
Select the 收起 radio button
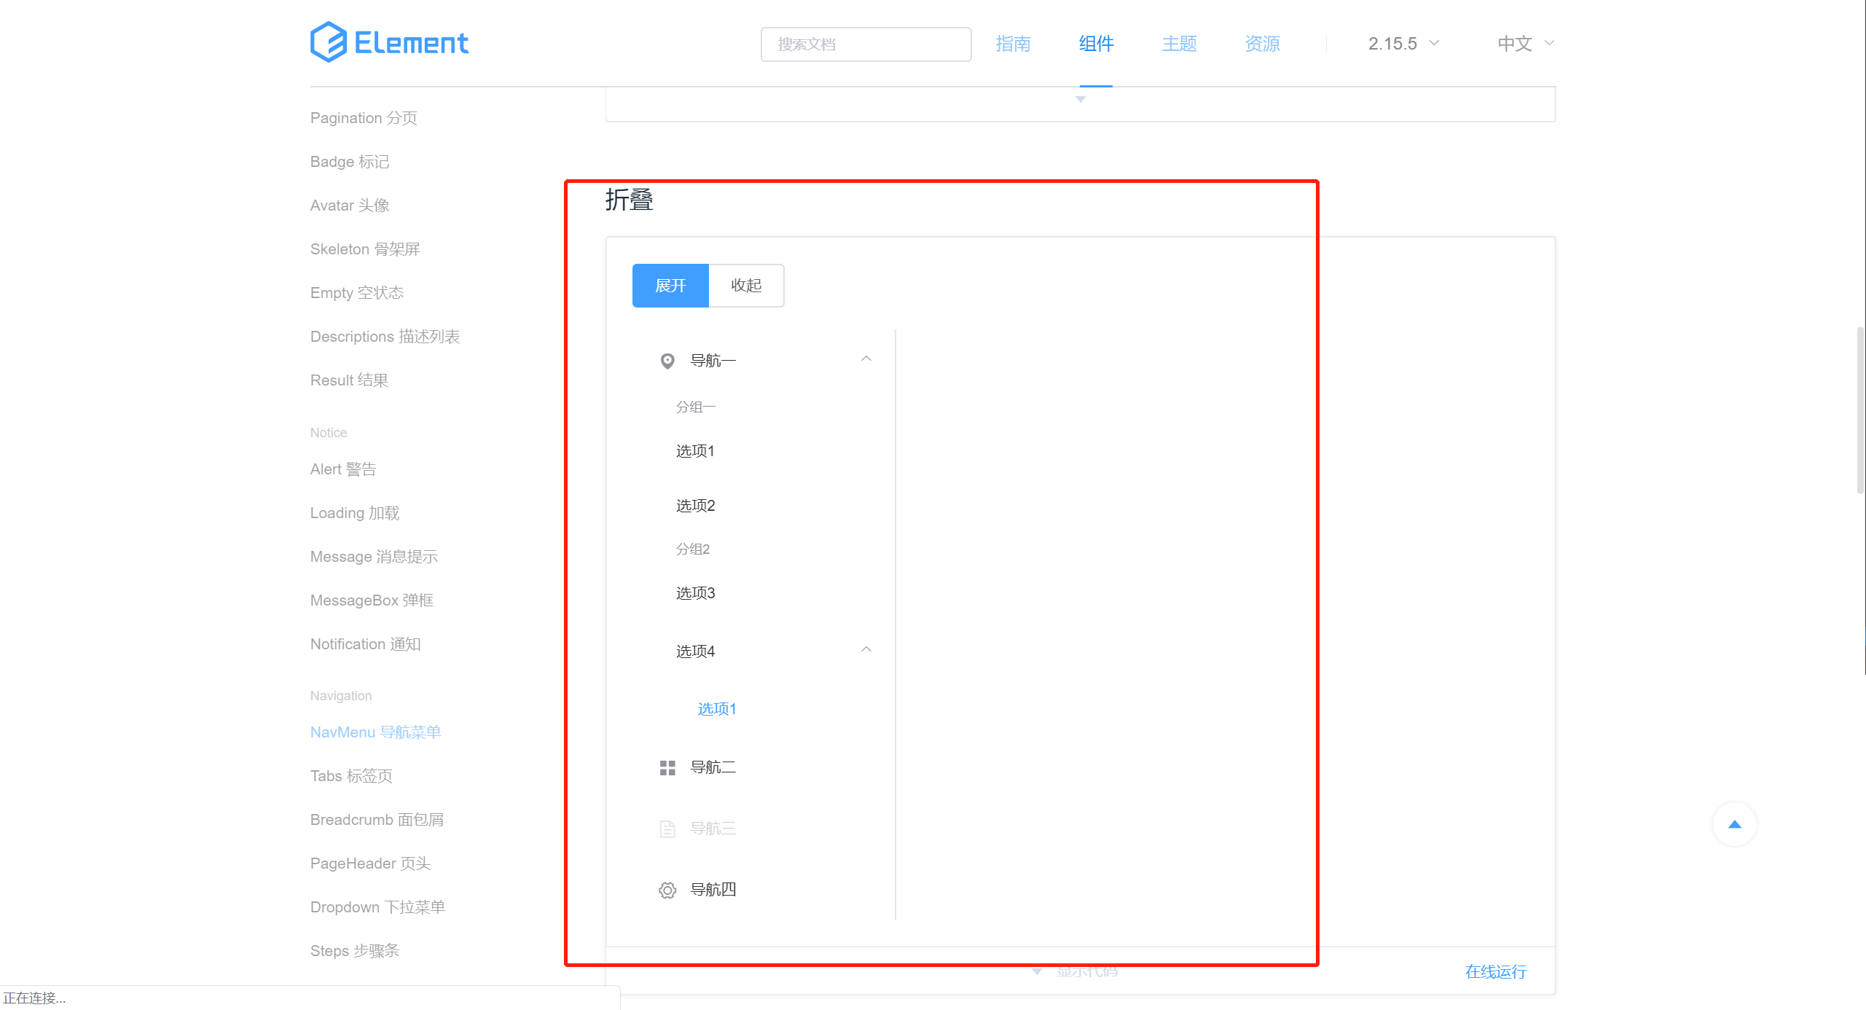746,286
